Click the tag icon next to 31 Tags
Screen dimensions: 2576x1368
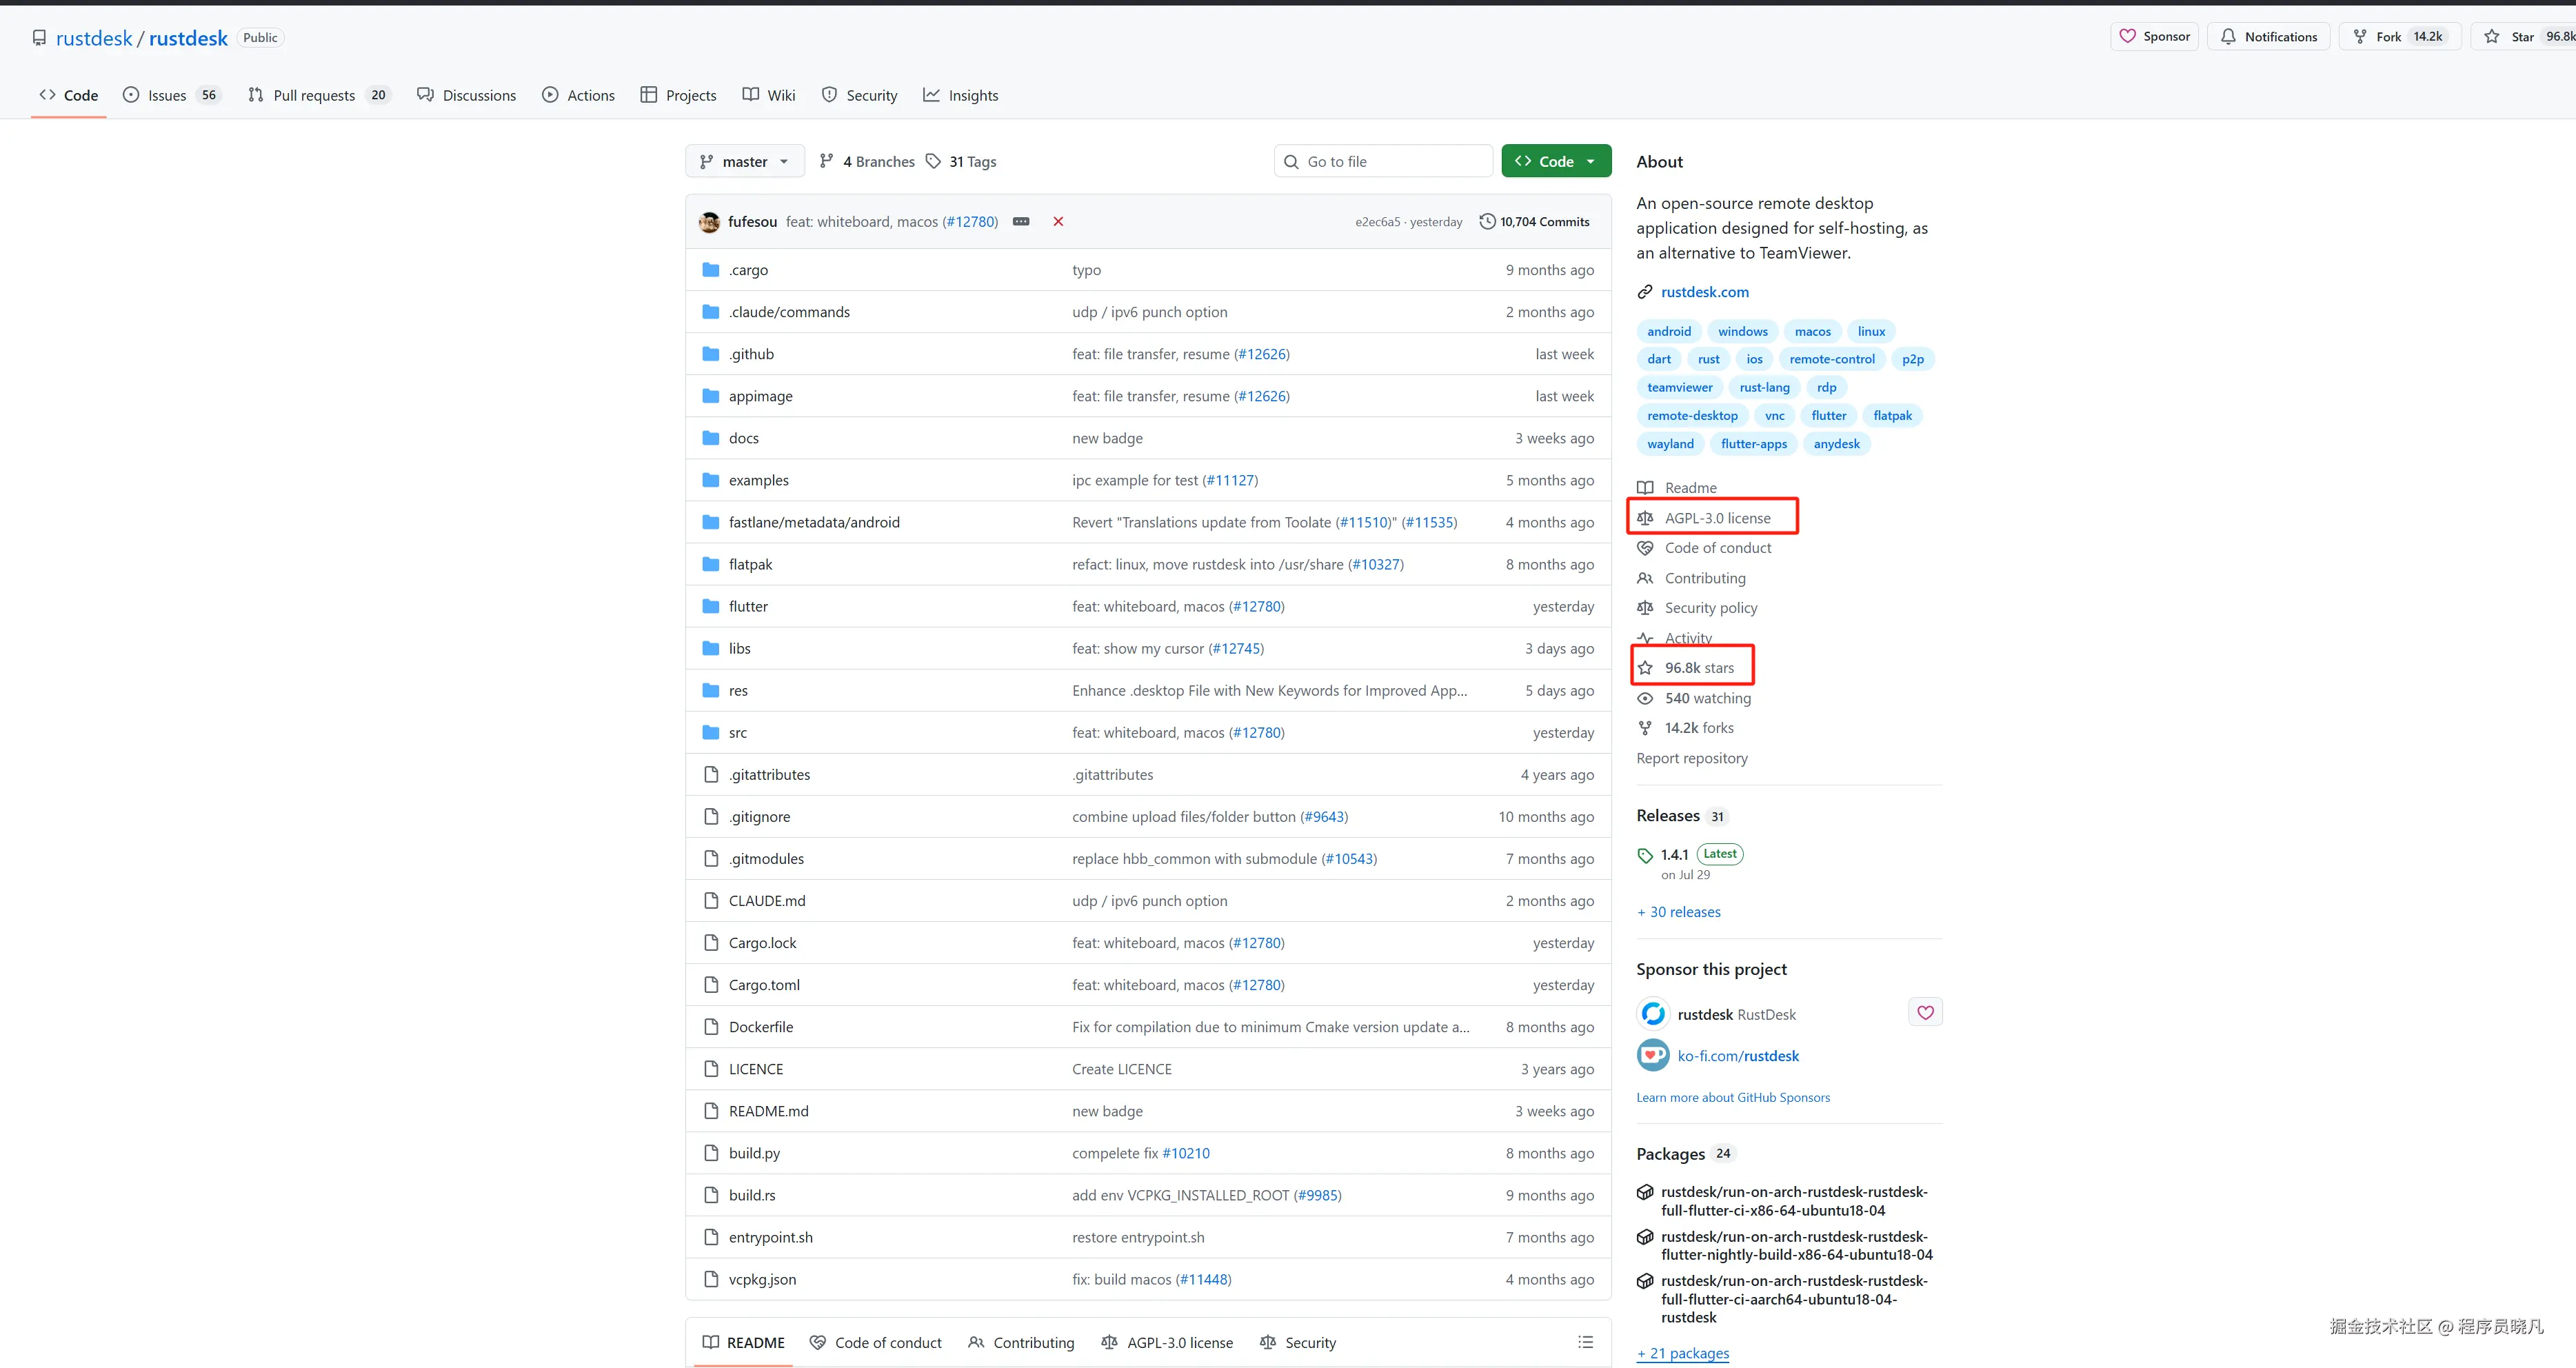(933, 161)
